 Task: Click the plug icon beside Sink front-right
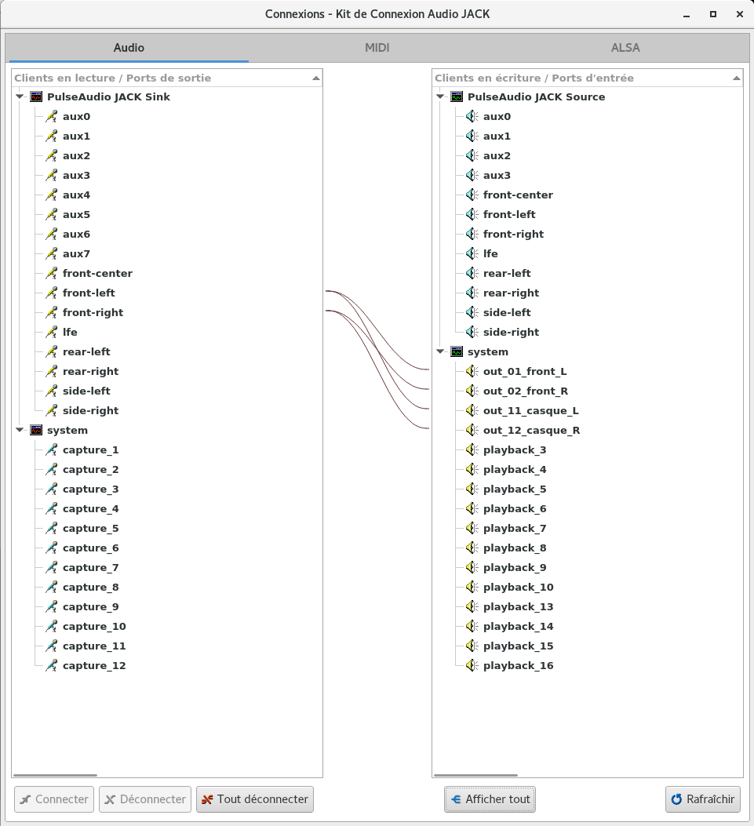pos(51,312)
